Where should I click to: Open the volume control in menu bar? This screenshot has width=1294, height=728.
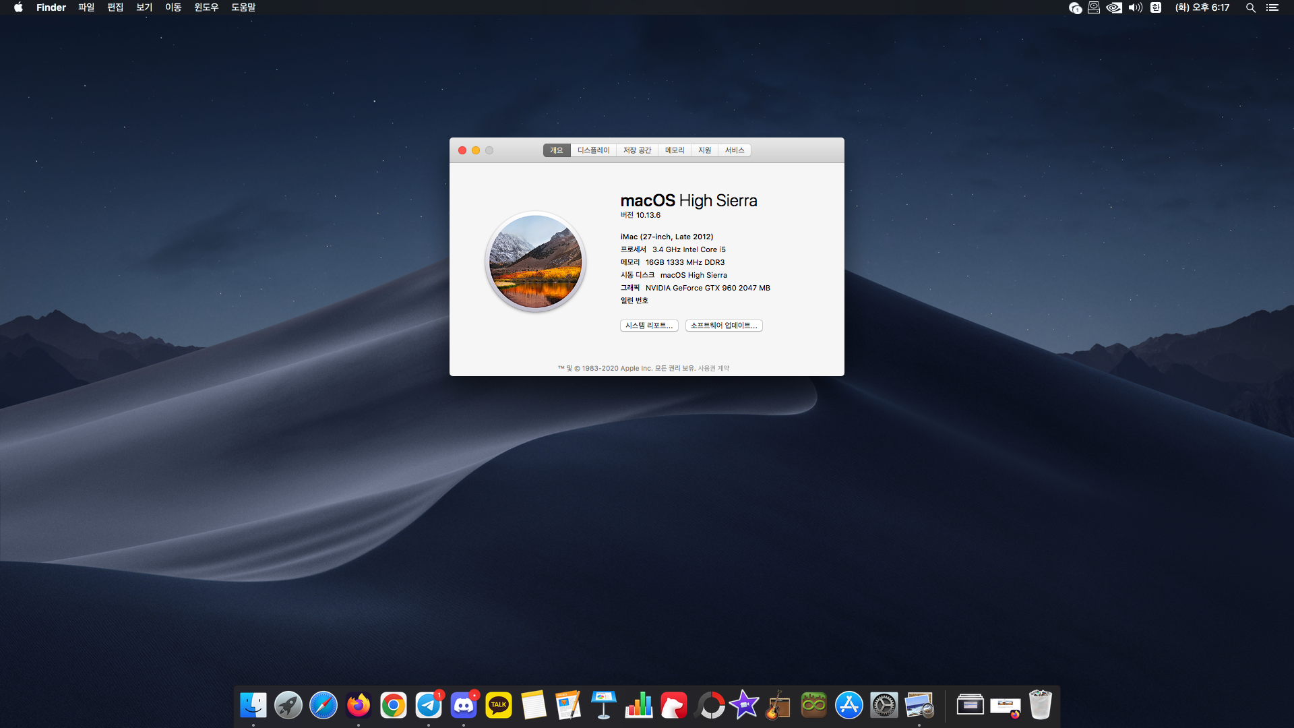1136,7
